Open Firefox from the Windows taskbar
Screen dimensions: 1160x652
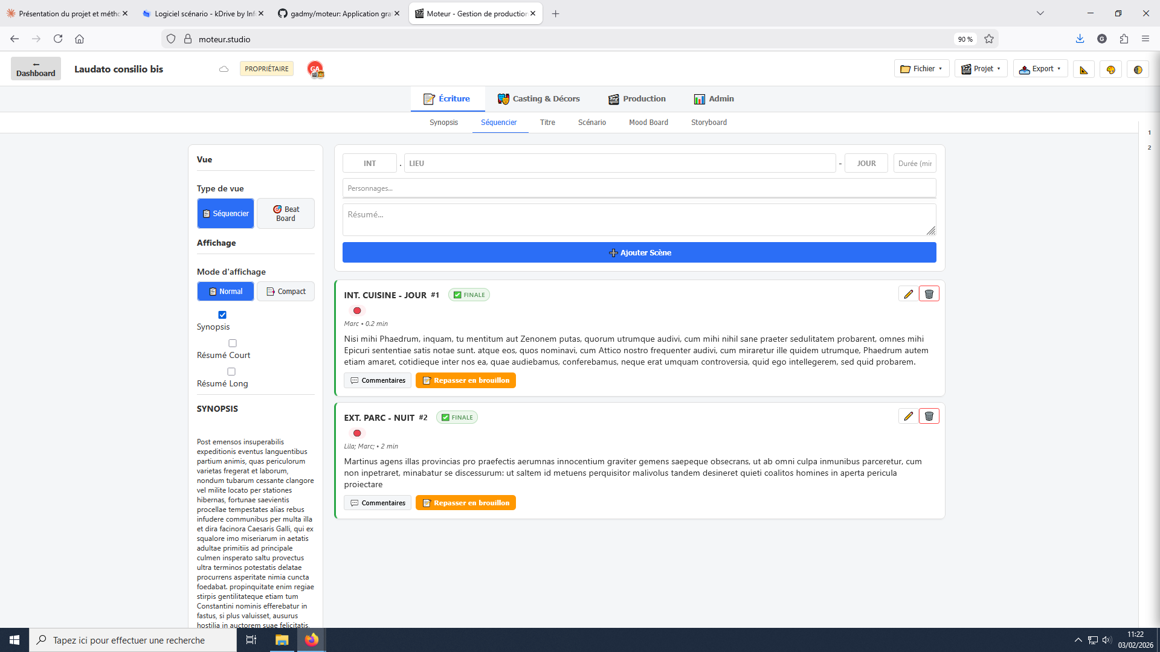[x=312, y=640]
